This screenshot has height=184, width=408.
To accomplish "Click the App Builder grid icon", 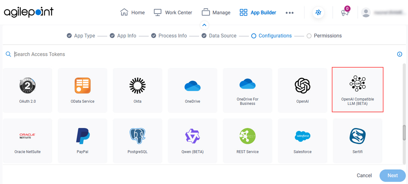I will (x=244, y=12).
